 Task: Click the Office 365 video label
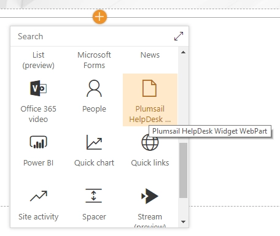click(38, 114)
